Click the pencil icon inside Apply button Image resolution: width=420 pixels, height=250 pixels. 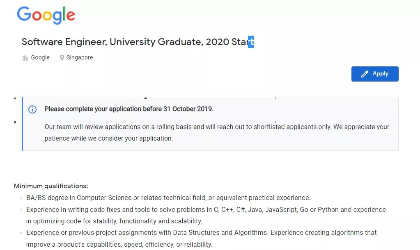[x=365, y=74]
